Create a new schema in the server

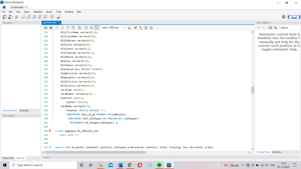point(24,17)
